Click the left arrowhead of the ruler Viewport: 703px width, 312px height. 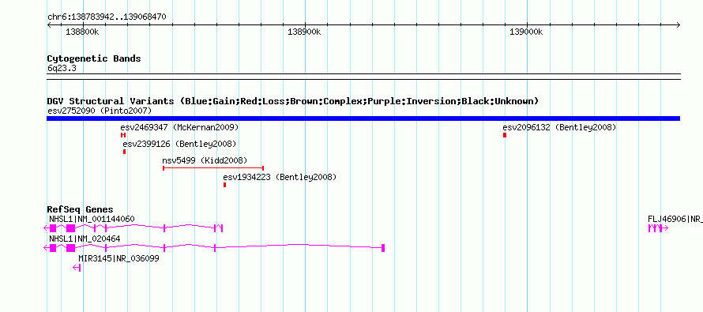pyautogui.click(x=49, y=25)
